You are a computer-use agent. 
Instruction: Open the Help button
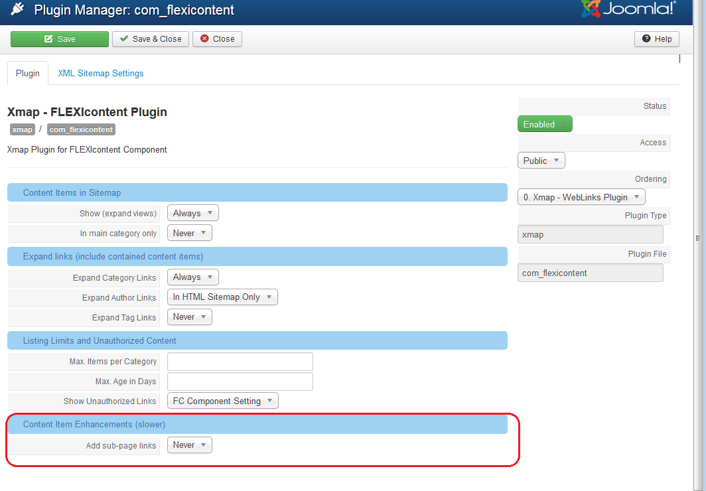click(x=656, y=39)
